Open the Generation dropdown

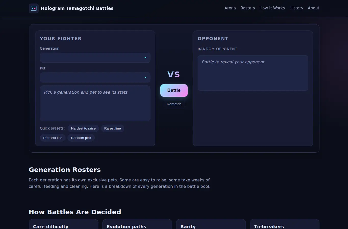95,58
